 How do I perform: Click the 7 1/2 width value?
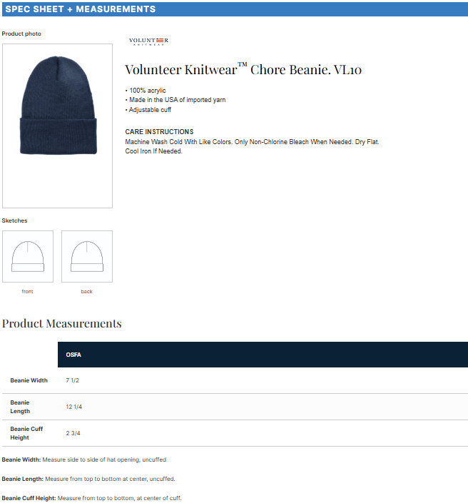click(x=73, y=380)
